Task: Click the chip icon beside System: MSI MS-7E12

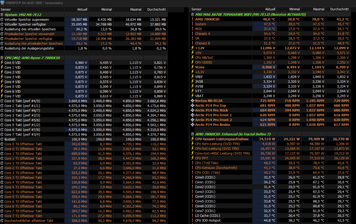Action: [x=2, y=15]
